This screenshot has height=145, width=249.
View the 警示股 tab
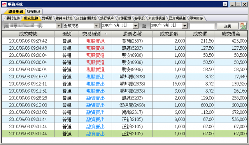tap(139, 18)
